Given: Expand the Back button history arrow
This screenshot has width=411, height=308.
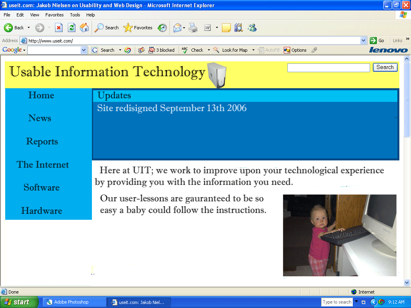Looking at the screenshot, I should click(x=28, y=28).
